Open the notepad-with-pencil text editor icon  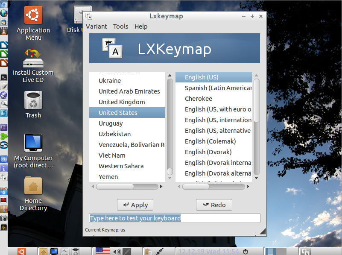click(4, 86)
